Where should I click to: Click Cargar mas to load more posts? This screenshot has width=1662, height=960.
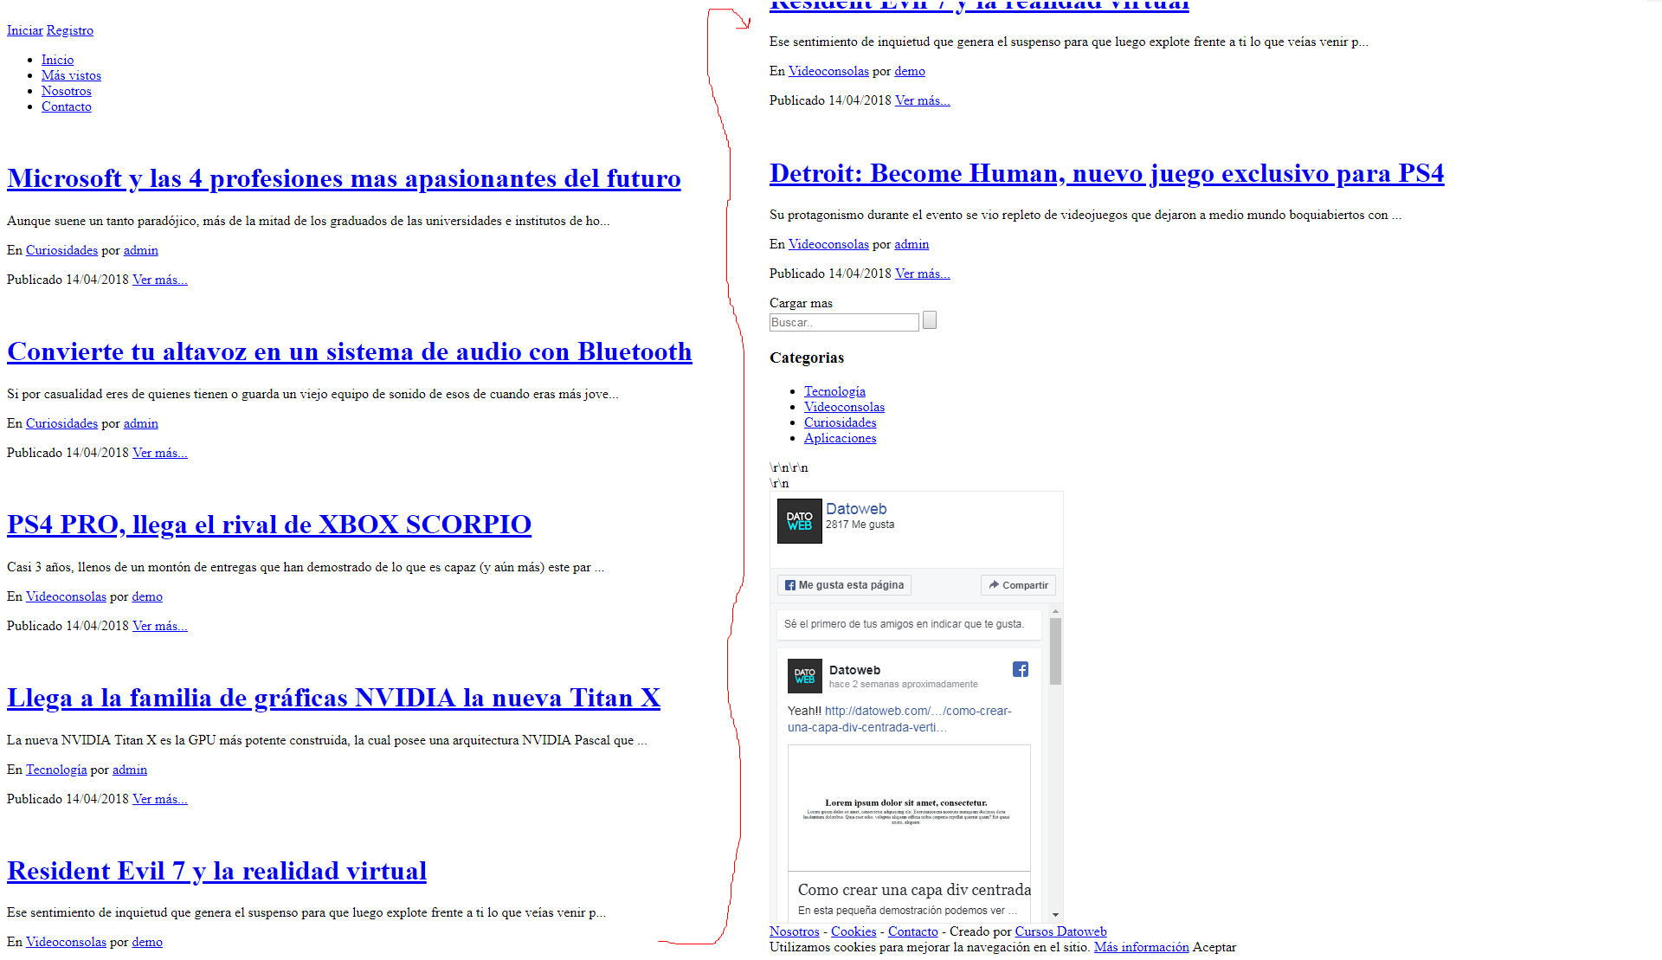click(801, 303)
